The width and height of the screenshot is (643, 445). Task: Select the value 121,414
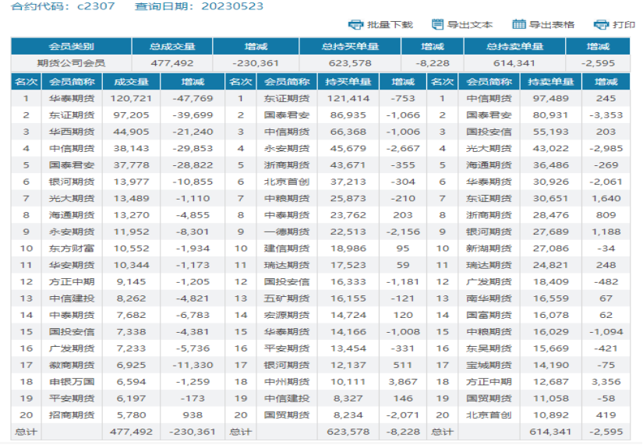(x=348, y=98)
